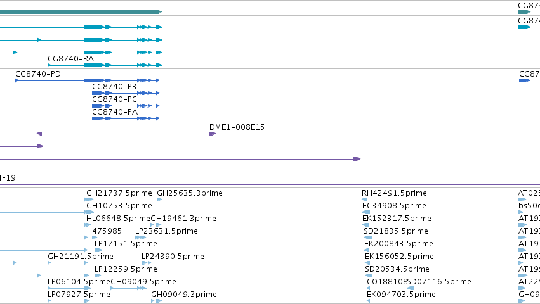Viewport: 540px width, 304px height.
Task: Click the LP23631.5prime multi-arrow glyph
Action: (x=140, y=237)
